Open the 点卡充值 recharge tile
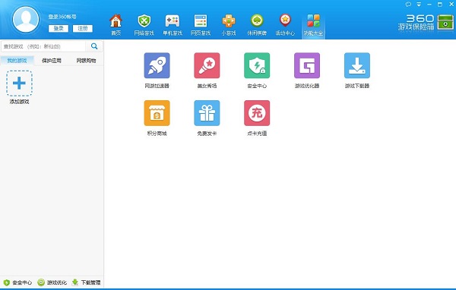The height and width of the screenshot is (290, 456). tap(257, 113)
